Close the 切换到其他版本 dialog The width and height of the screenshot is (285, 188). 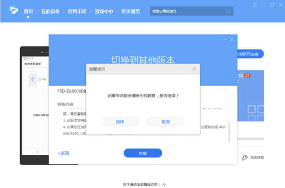pyautogui.click(x=232, y=40)
